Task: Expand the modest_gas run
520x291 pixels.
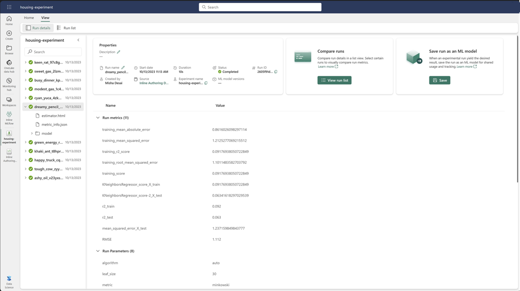Action: (x=26, y=89)
